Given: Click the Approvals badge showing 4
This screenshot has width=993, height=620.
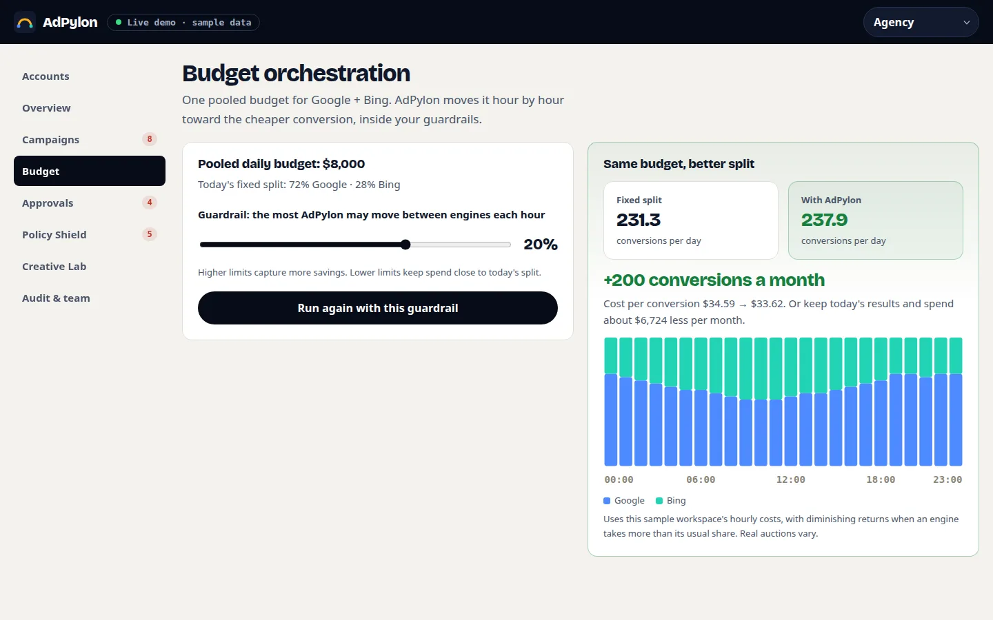Looking at the screenshot, I should (150, 203).
